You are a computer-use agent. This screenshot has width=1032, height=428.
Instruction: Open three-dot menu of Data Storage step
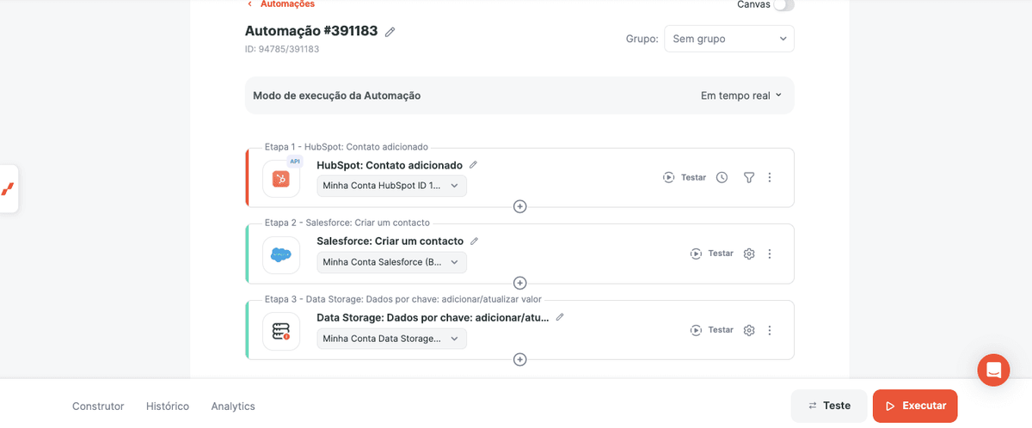pos(770,330)
